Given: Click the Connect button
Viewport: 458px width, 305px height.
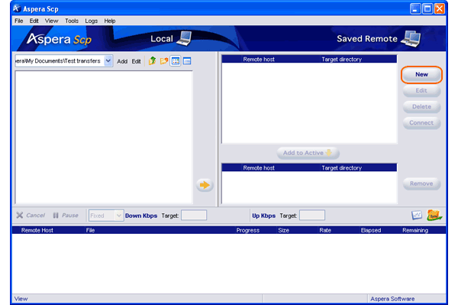Looking at the screenshot, I should click(x=421, y=123).
